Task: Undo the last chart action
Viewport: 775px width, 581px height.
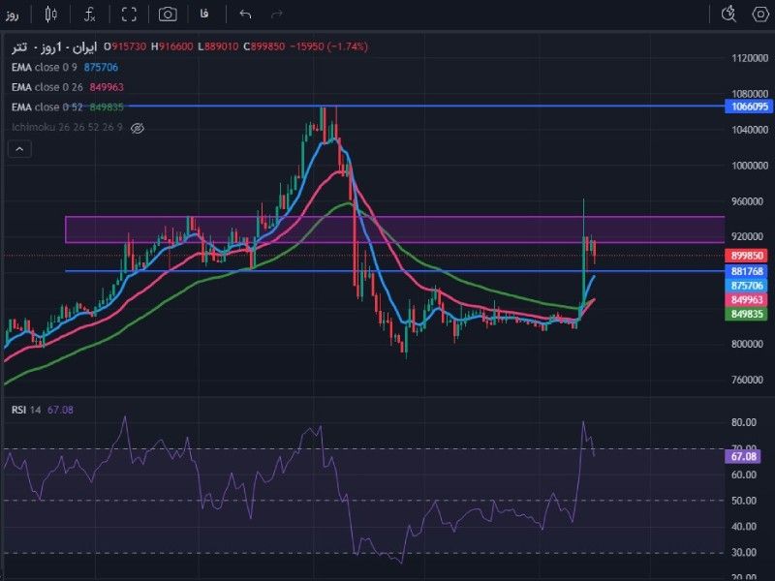Action: [245, 15]
